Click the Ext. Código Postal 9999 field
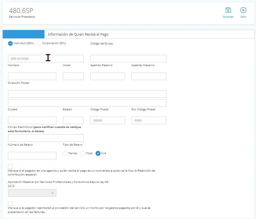 click(149, 120)
